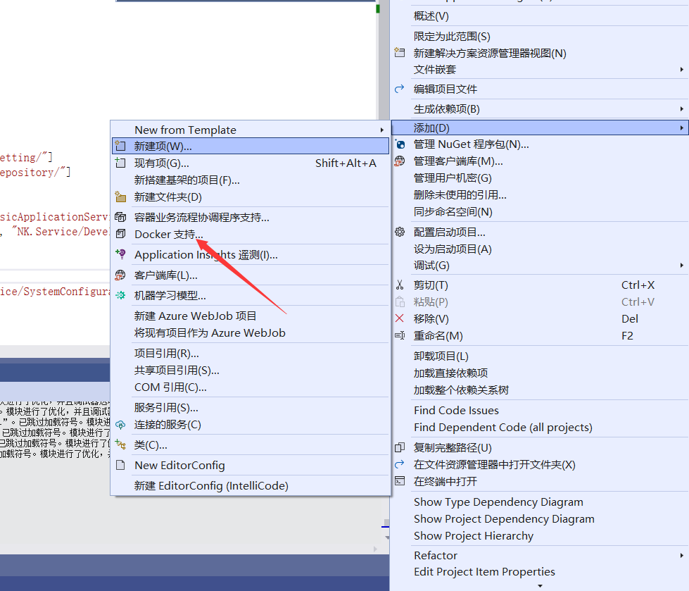Screen dimensions: 689x591
Task: Expand the New from Template submenu arrow
Action: [382, 130]
